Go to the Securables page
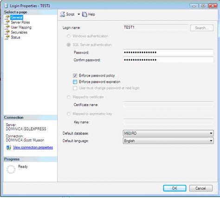Screen dimensions: 220x198 pos(19,32)
